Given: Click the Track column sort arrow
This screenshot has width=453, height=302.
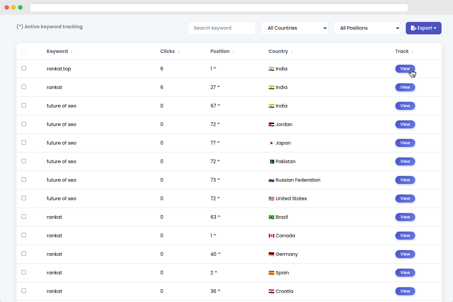Looking at the screenshot, I should pos(413,52).
